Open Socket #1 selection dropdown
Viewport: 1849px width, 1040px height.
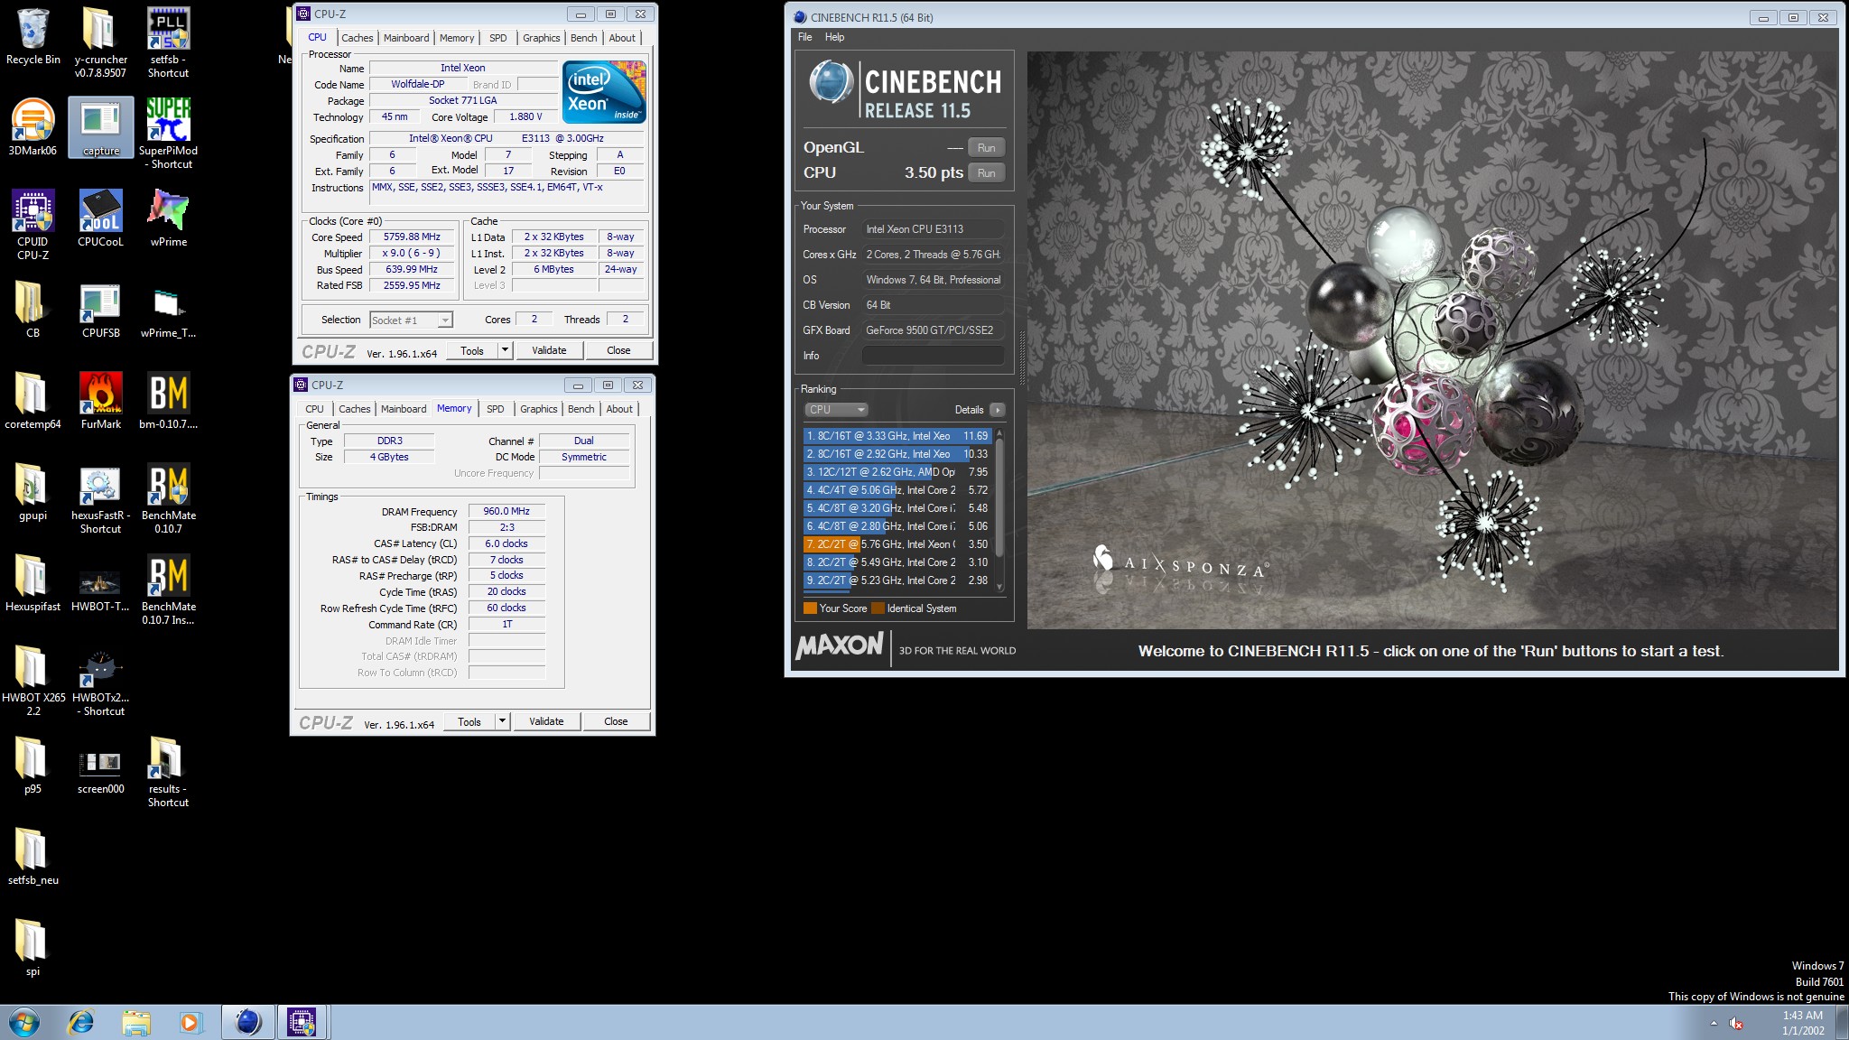pos(411,320)
